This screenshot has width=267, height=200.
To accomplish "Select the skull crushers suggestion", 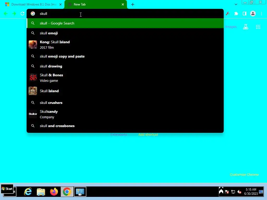I will (125, 103).
